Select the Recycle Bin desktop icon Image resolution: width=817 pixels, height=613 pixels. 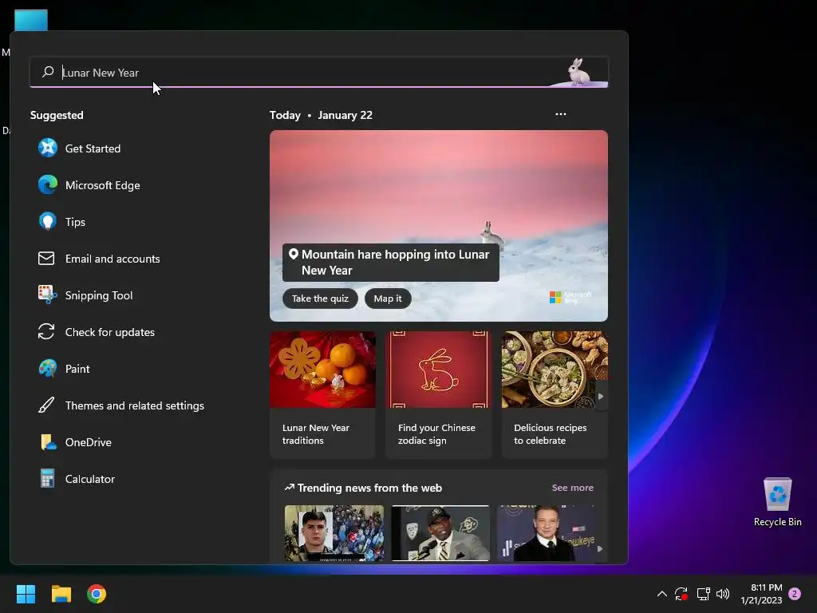(777, 502)
